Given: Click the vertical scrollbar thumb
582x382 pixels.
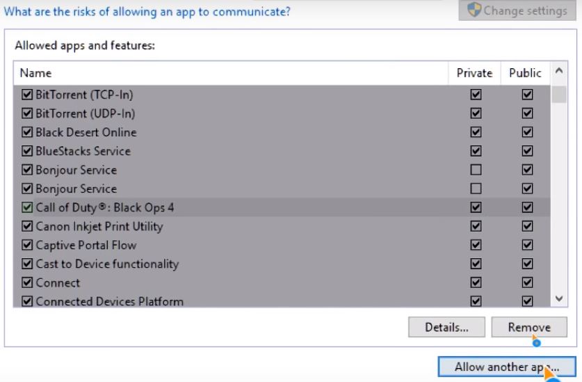Looking at the screenshot, I should click(x=559, y=95).
